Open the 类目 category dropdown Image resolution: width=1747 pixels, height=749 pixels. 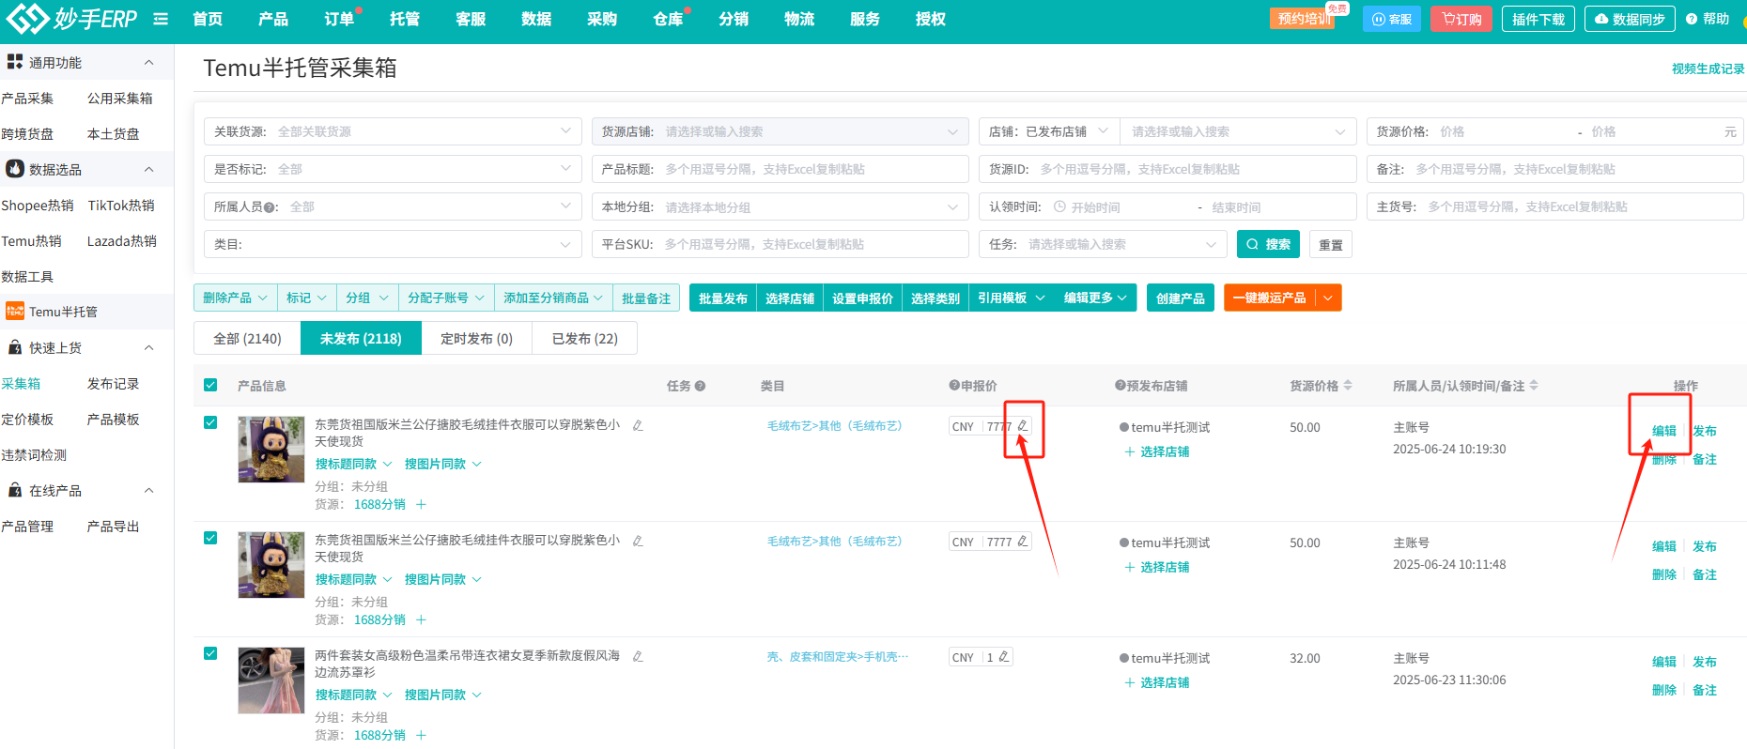pos(392,244)
